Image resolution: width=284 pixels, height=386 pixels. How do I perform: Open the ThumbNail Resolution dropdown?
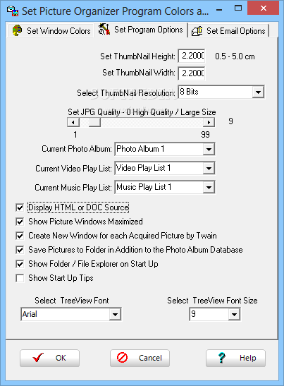click(x=258, y=92)
